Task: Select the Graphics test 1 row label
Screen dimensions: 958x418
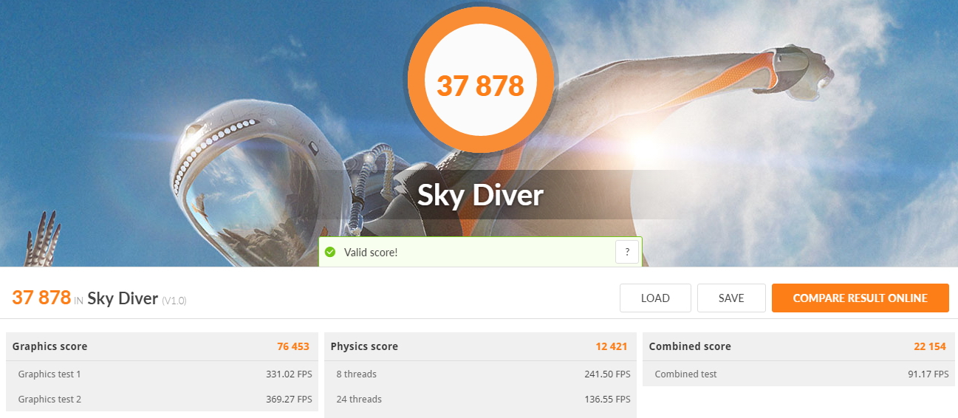Action: (x=49, y=374)
